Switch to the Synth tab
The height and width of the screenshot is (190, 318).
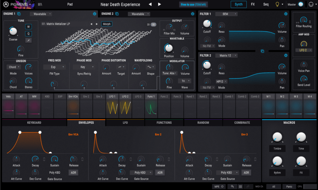click(239, 4)
